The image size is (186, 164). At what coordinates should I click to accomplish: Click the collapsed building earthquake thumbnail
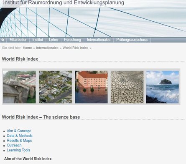coord(19,87)
